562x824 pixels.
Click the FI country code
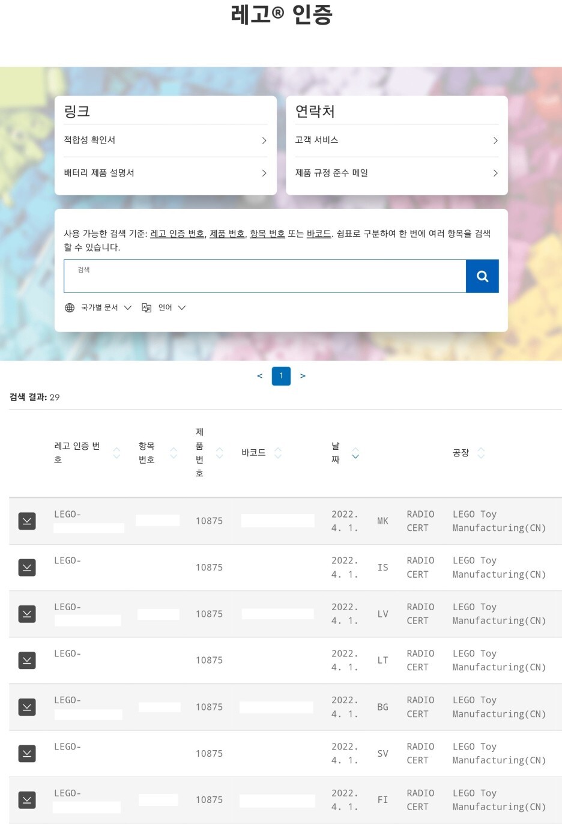point(382,799)
